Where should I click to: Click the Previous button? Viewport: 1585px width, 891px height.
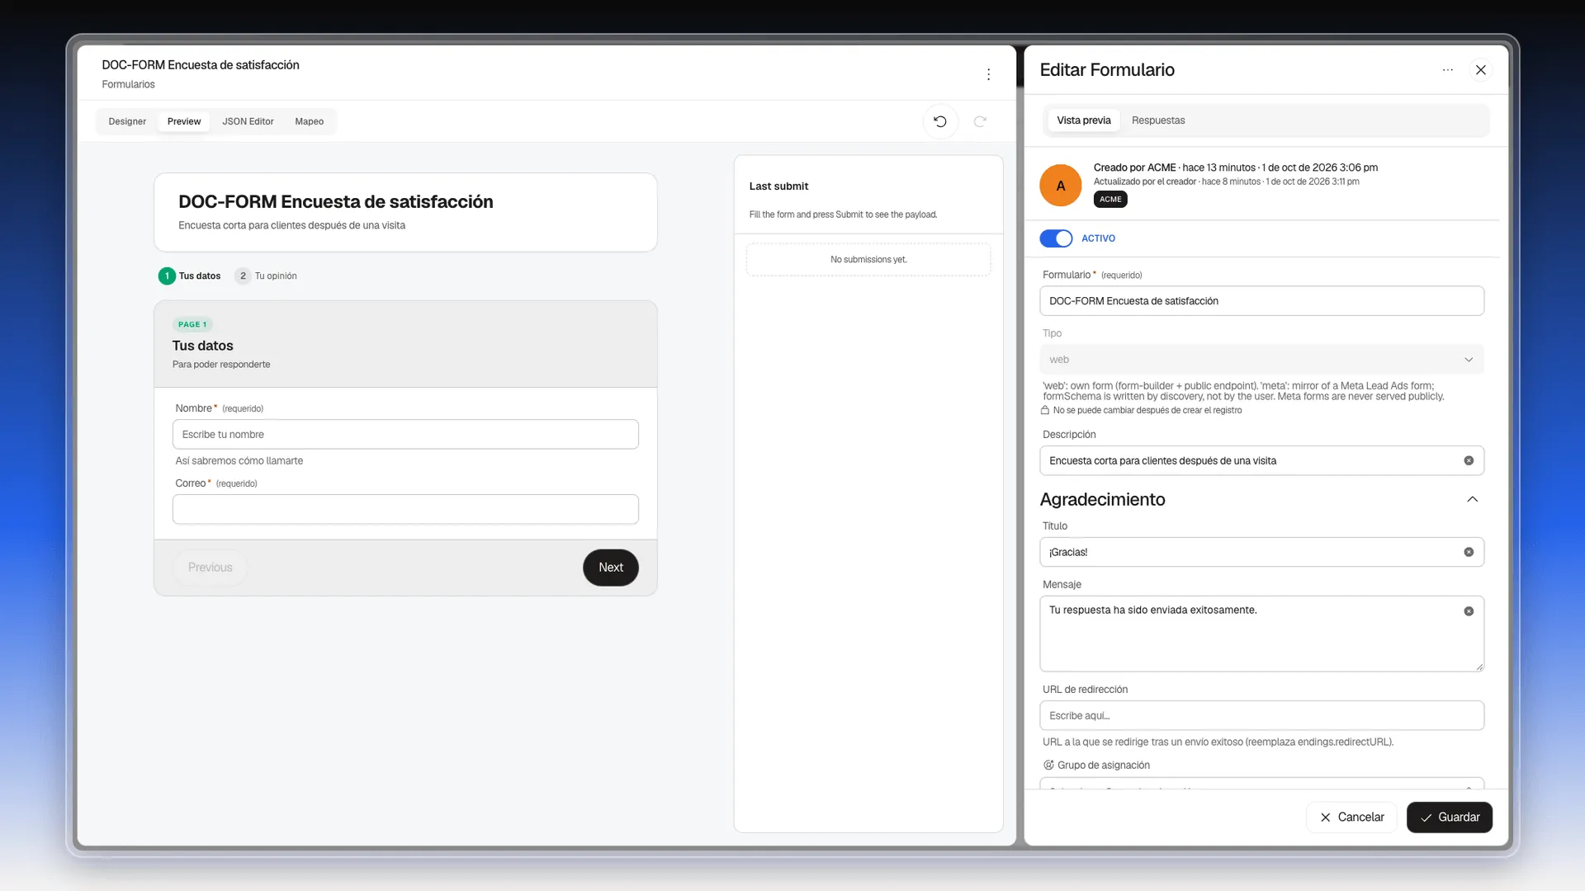(x=211, y=568)
